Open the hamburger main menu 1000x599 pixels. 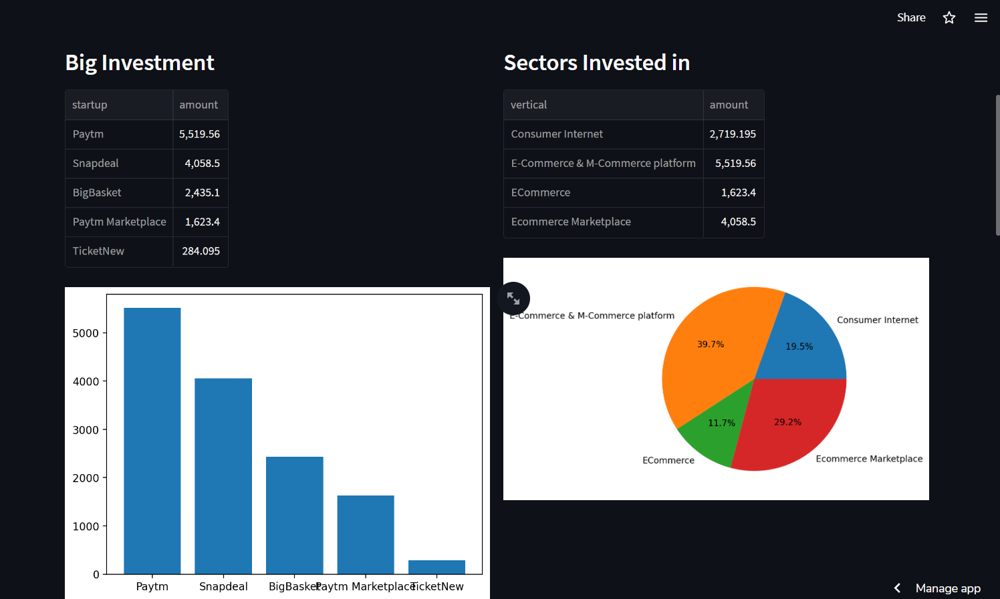click(981, 18)
